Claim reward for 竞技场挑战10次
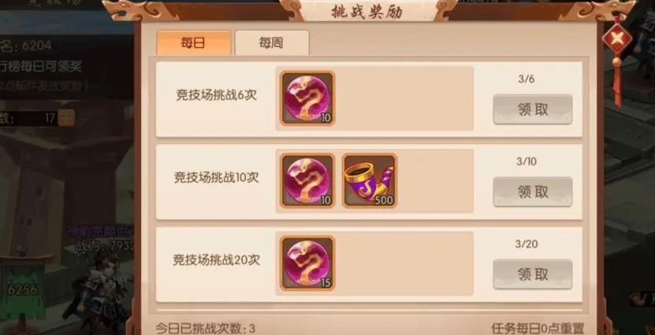This screenshot has width=655, height=335. [533, 192]
